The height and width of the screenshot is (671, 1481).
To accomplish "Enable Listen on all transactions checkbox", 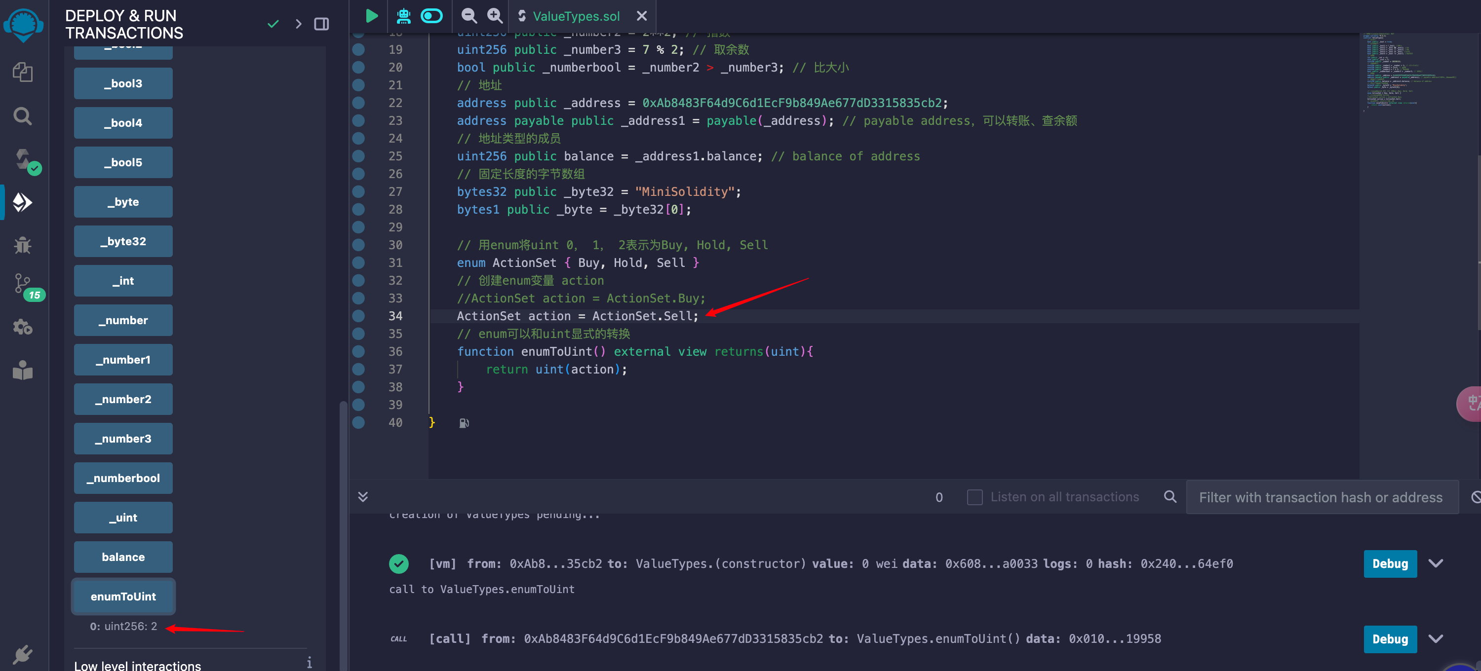I will coord(974,497).
